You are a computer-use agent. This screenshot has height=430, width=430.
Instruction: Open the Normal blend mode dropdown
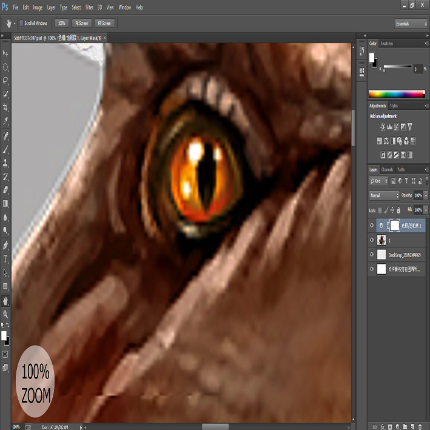pos(384,195)
